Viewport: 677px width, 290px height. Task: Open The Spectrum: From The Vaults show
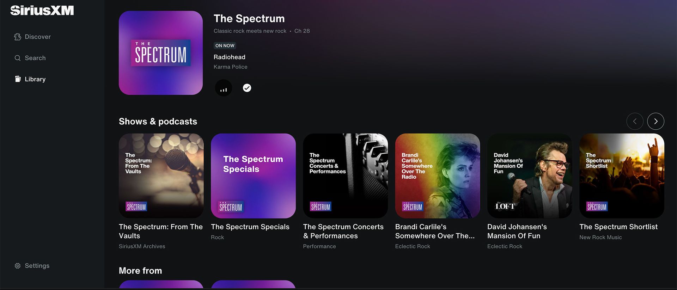click(x=161, y=175)
